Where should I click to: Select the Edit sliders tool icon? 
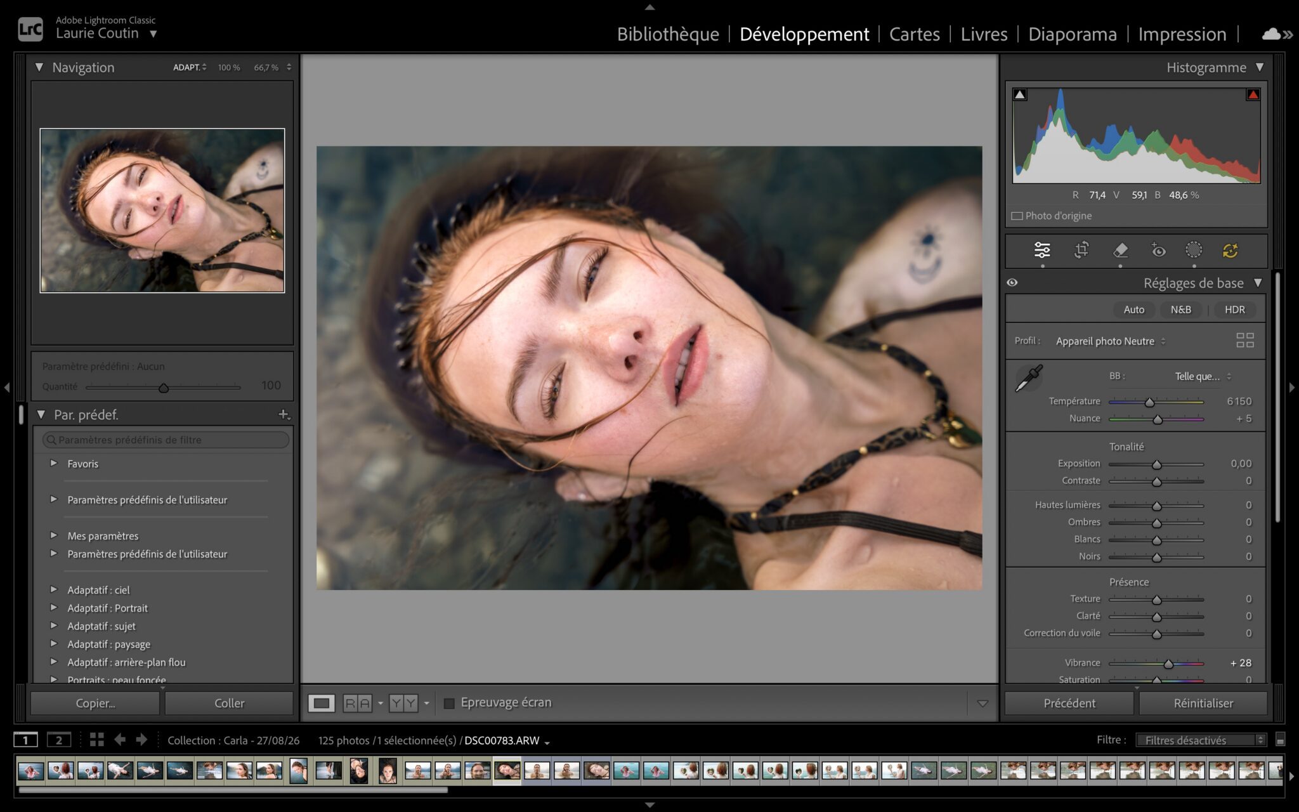click(1041, 250)
